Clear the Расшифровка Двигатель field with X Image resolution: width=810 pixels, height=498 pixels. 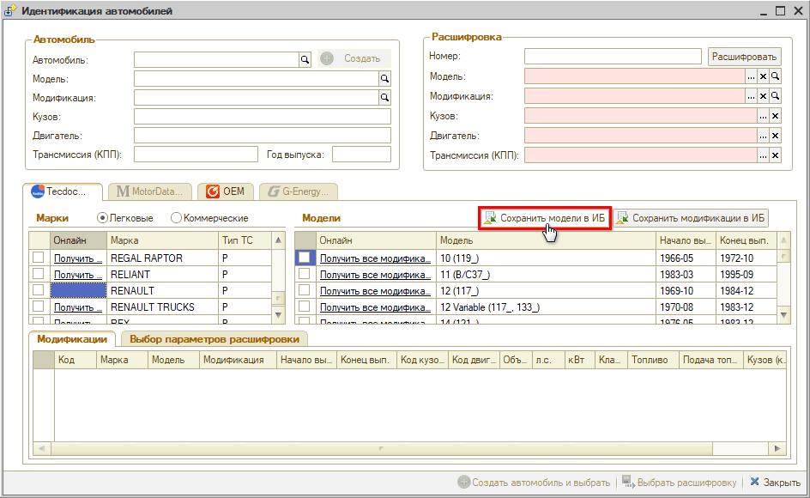tap(775, 136)
